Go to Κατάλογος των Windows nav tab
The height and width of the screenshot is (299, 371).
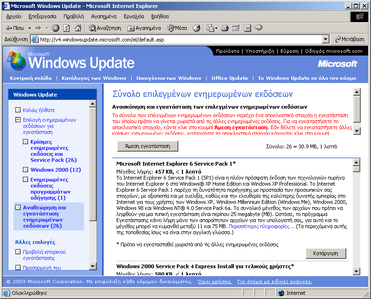point(94,78)
